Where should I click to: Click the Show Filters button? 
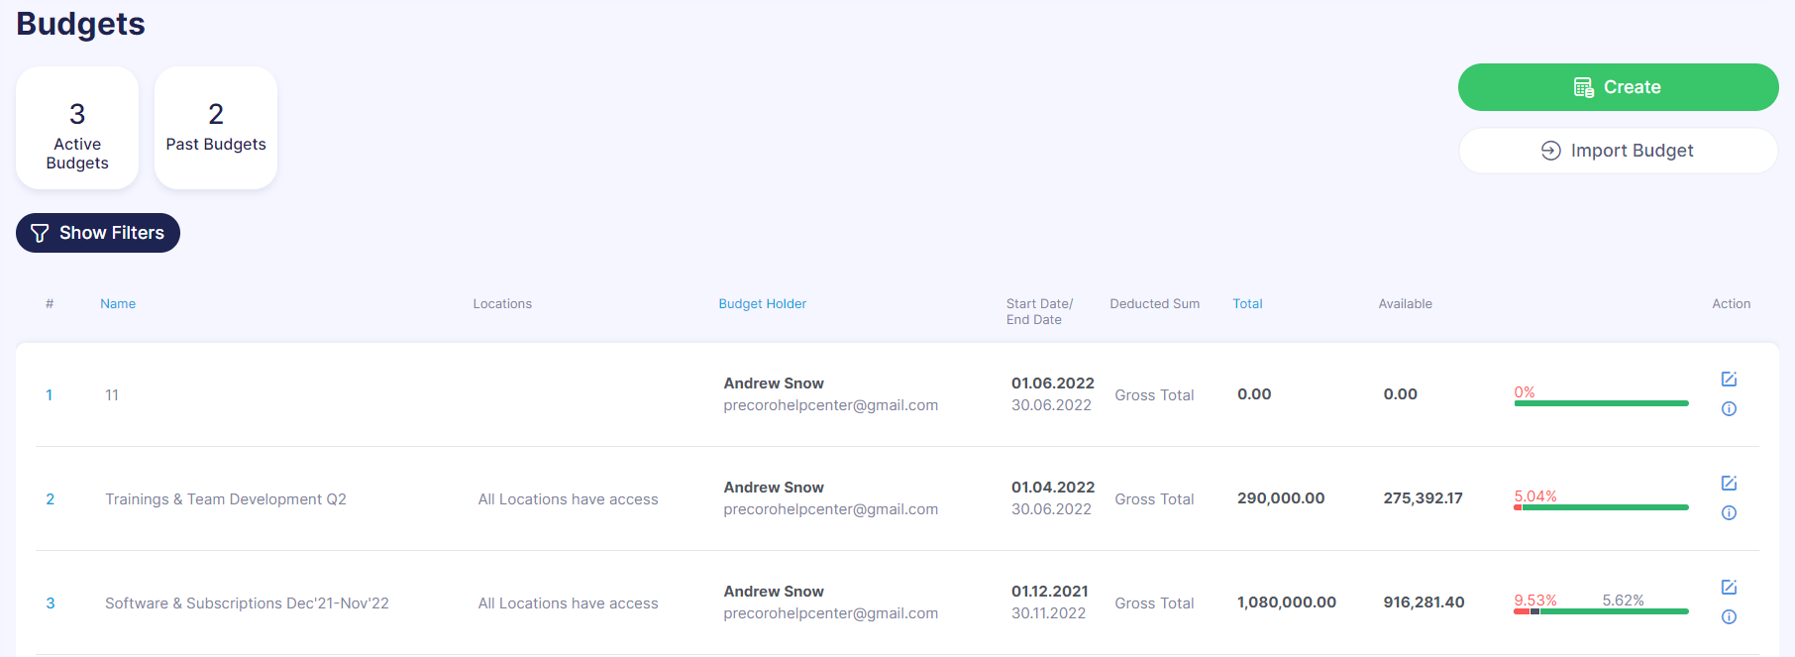[x=98, y=233]
